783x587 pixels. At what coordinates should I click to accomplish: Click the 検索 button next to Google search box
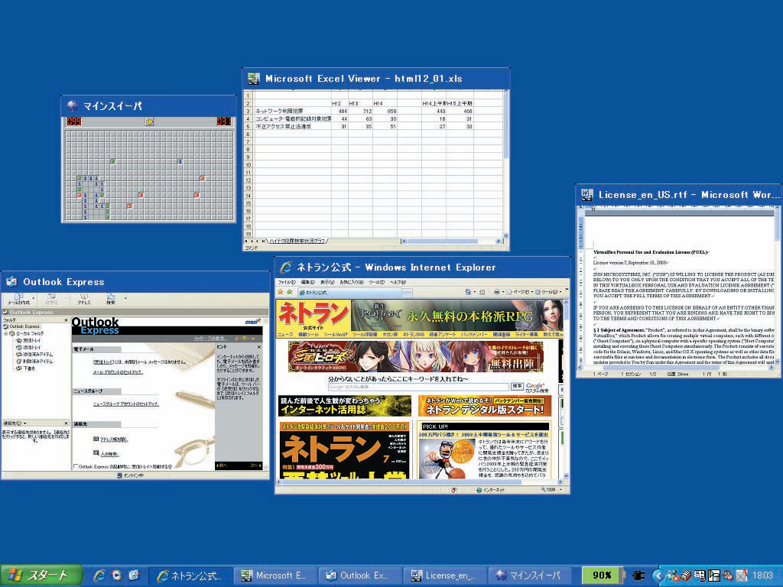pos(517,386)
